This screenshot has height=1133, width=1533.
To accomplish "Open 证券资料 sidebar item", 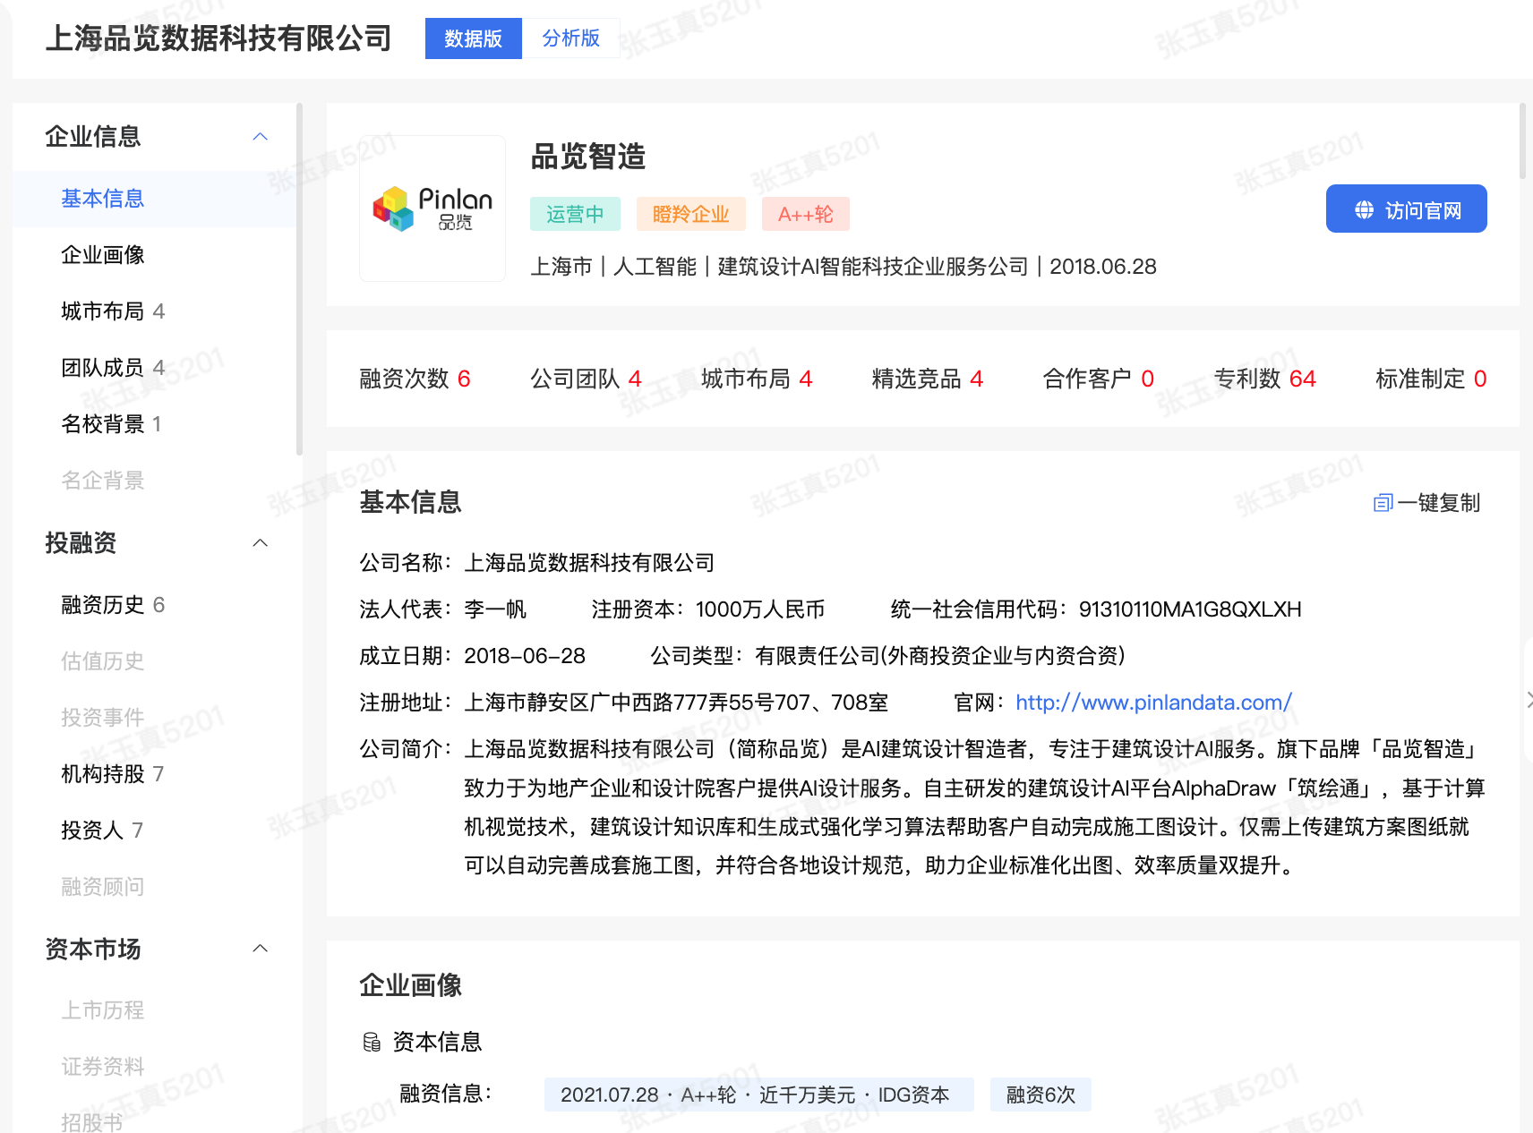I will click(x=102, y=1067).
